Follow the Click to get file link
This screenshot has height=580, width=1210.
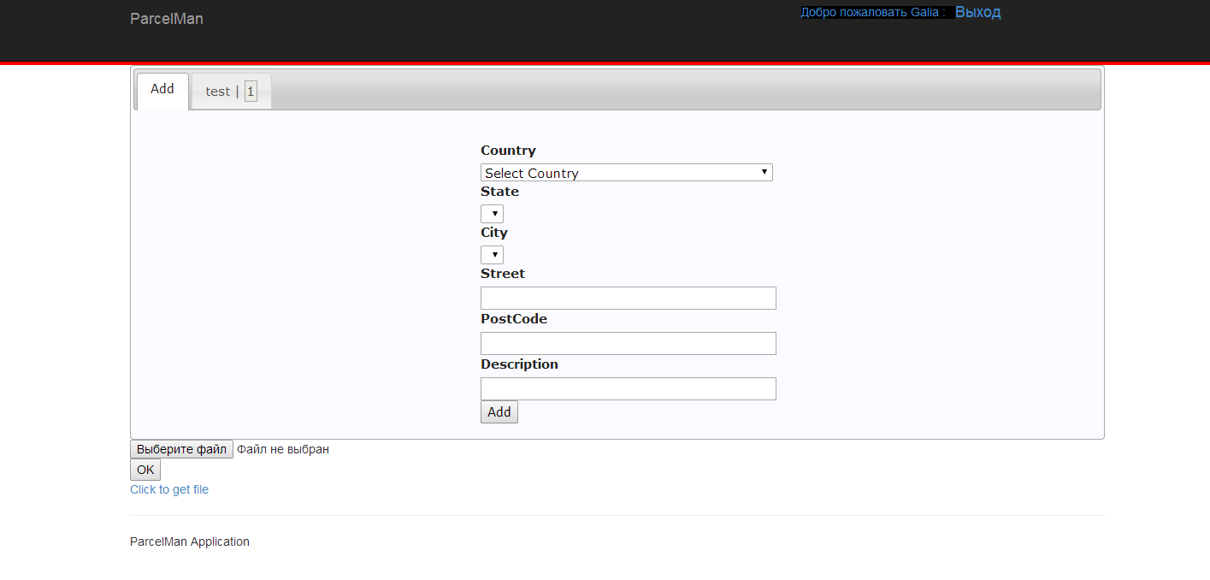tap(169, 489)
